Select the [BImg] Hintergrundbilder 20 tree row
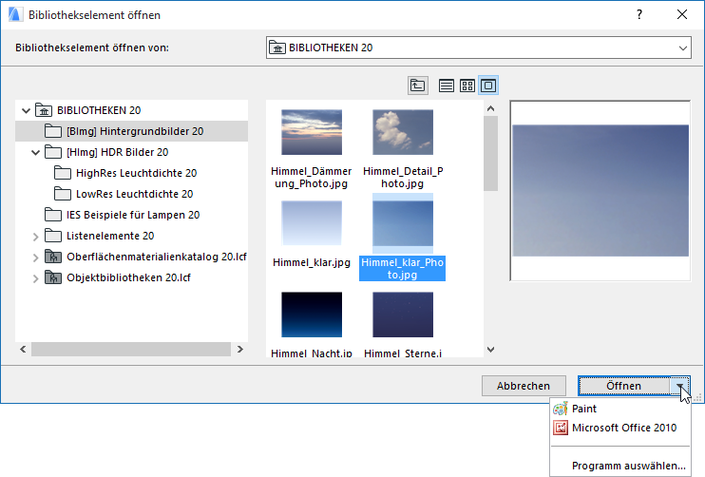Viewport: 705px width, 477px height. [131, 131]
